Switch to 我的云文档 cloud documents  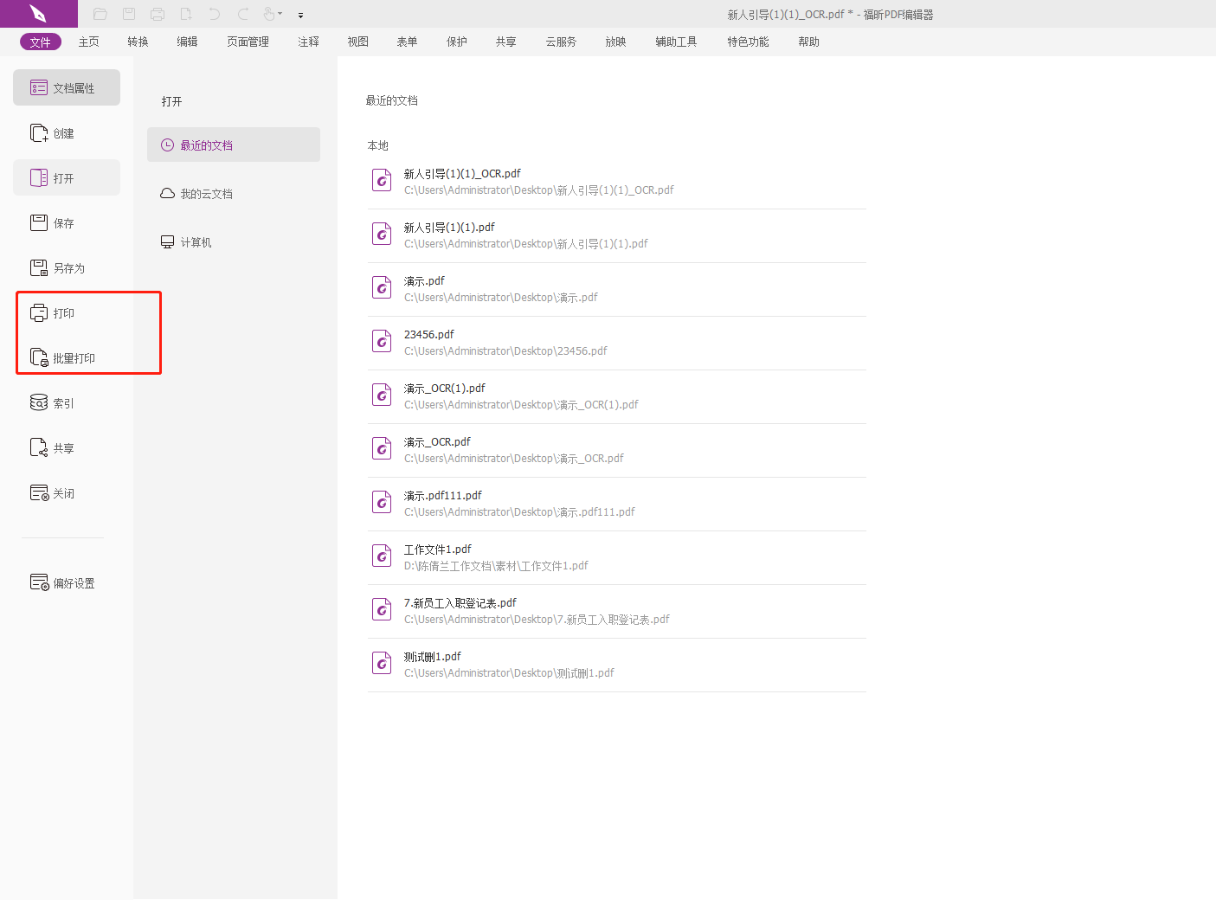click(206, 194)
